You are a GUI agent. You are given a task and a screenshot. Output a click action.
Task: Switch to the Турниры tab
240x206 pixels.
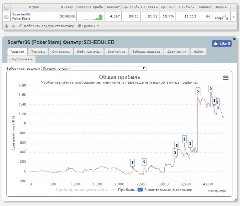click(x=38, y=52)
